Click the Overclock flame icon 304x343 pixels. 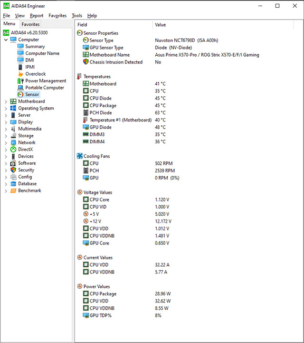20,74
